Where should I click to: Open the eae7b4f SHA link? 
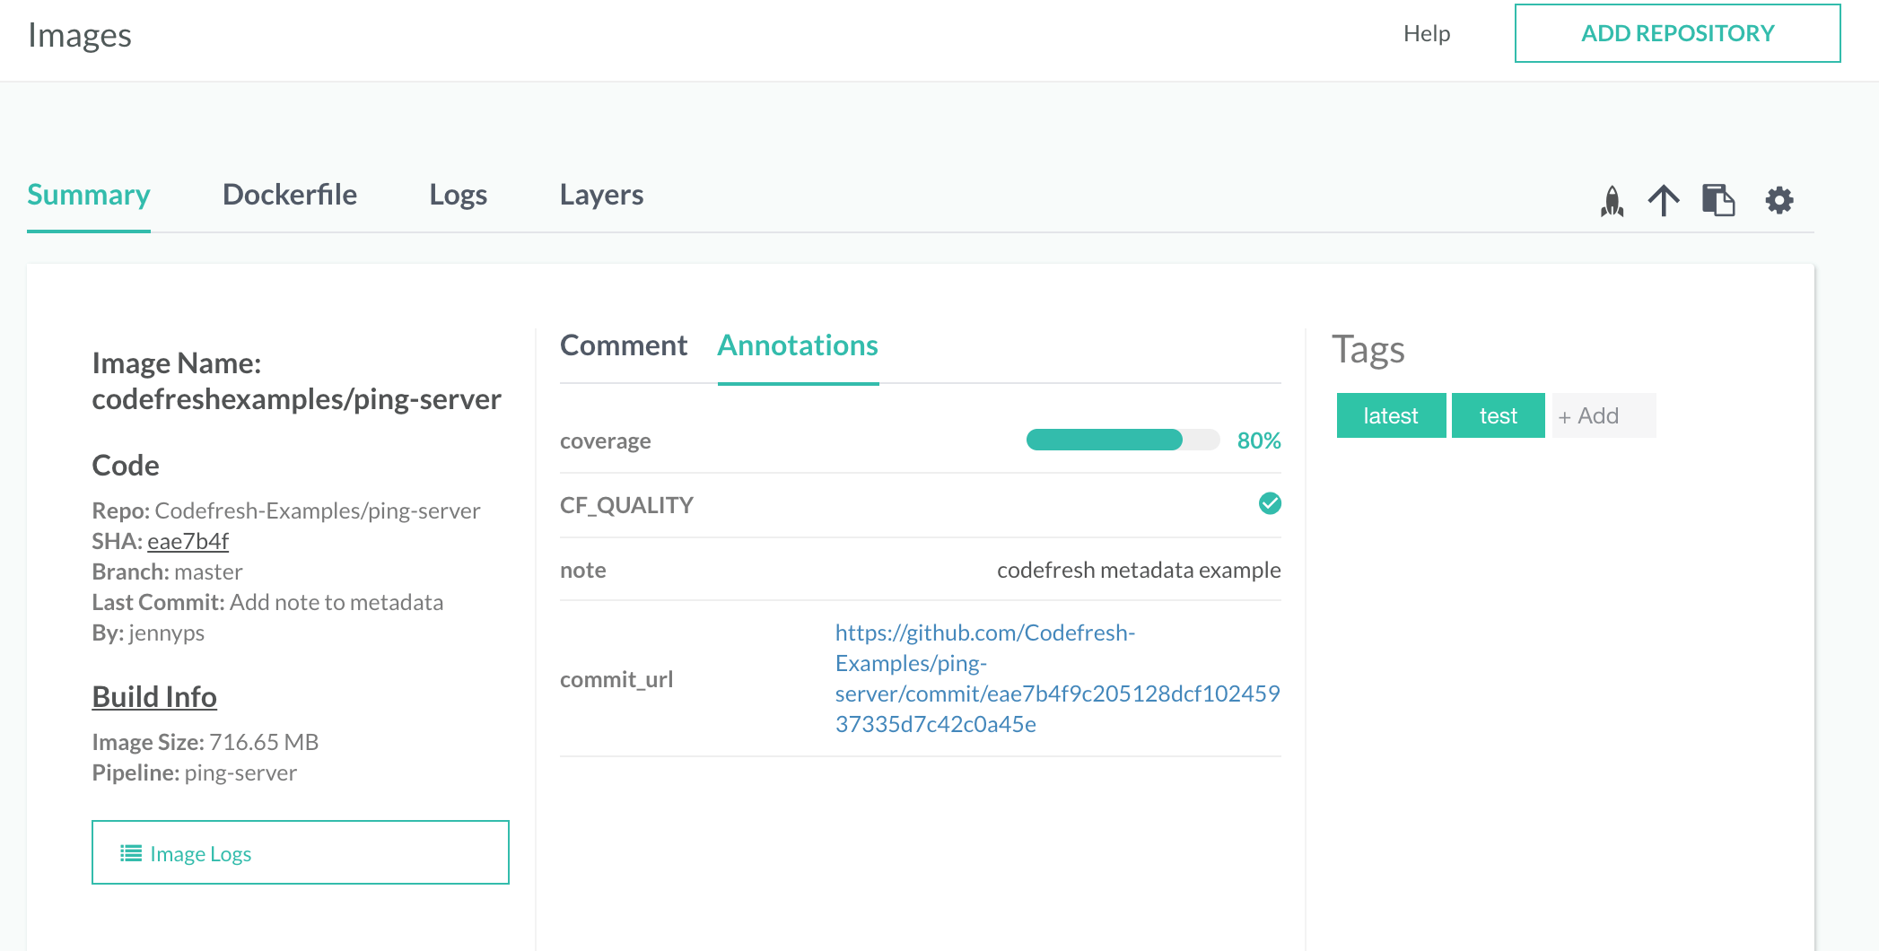pyautogui.click(x=188, y=541)
